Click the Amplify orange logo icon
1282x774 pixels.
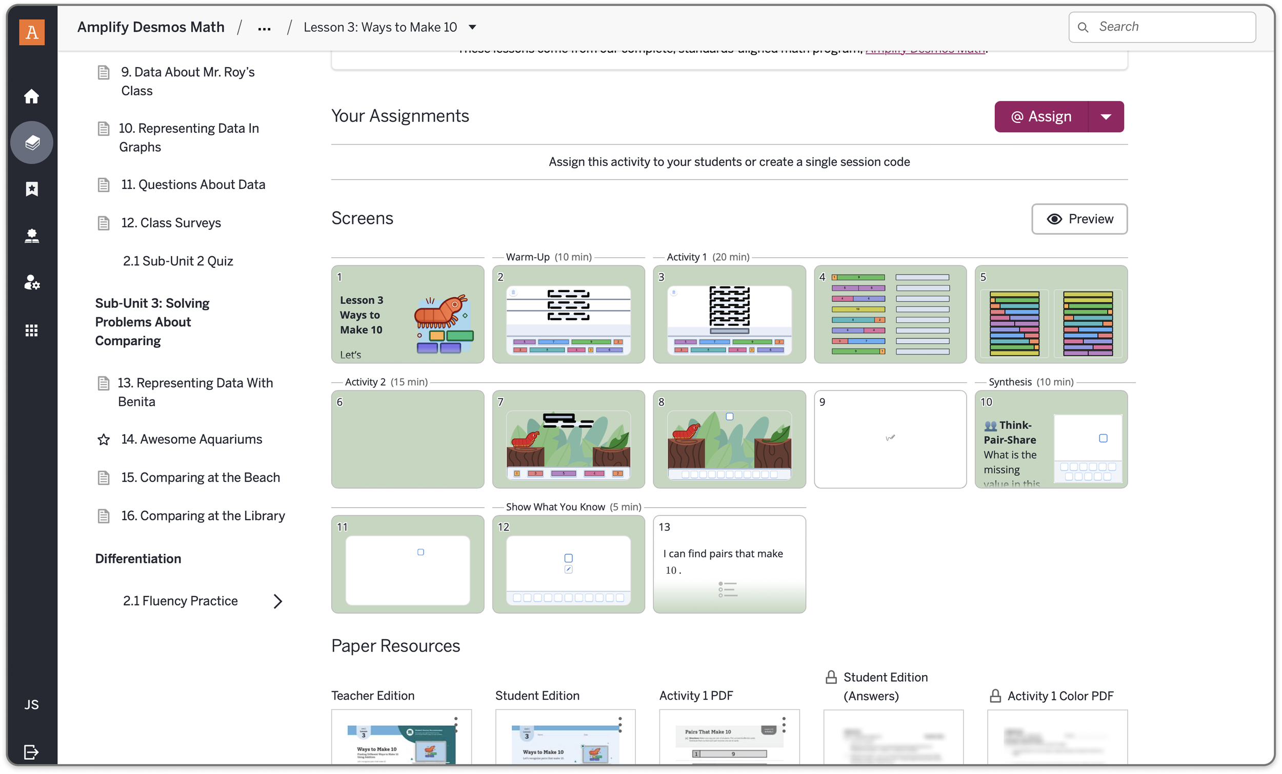point(32,32)
